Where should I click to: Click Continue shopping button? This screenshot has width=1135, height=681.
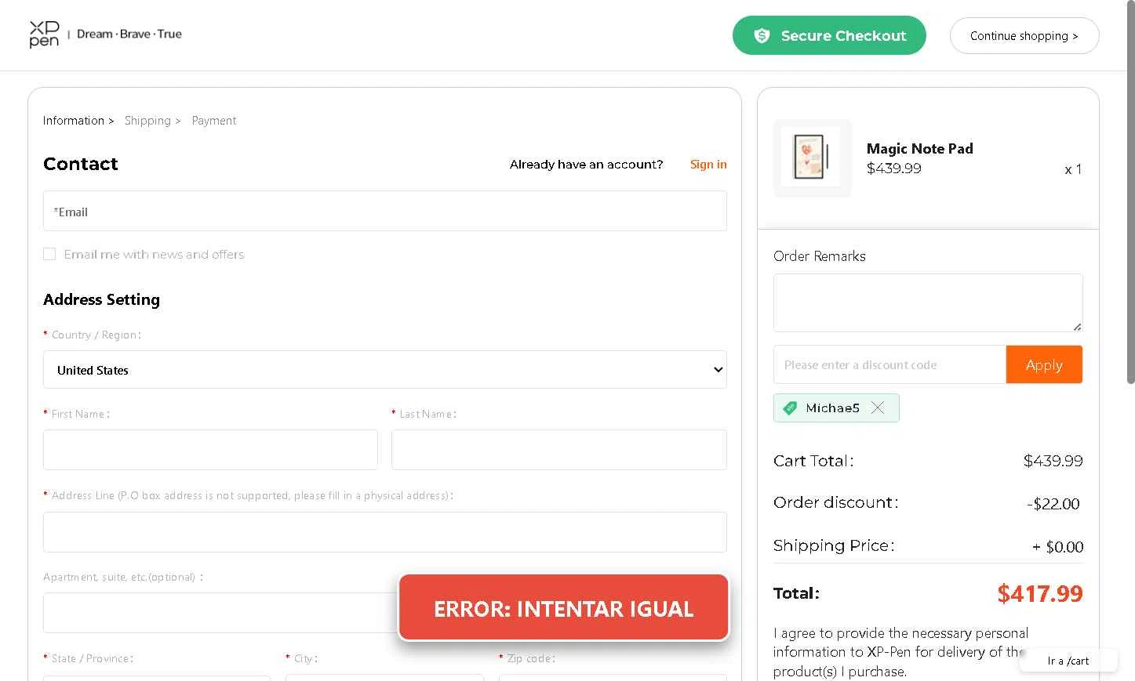coord(1024,36)
